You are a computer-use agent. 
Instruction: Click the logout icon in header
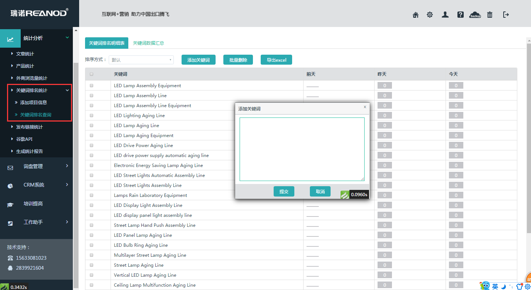click(506, 14)
